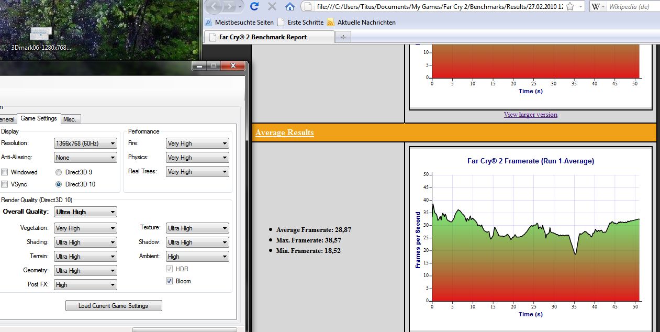This screenshot has height=332, width=660.
Task: Open the Vegetation quality dropdown
Action: point(85,228)
